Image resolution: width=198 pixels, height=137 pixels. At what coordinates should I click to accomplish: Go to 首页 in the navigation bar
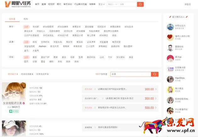click(37, 4)
